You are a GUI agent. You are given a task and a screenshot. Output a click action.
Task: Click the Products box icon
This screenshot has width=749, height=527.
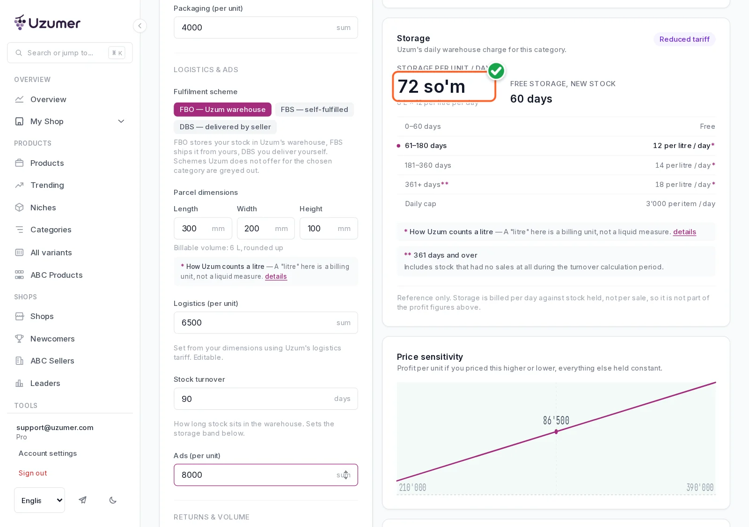pos(19,163)
